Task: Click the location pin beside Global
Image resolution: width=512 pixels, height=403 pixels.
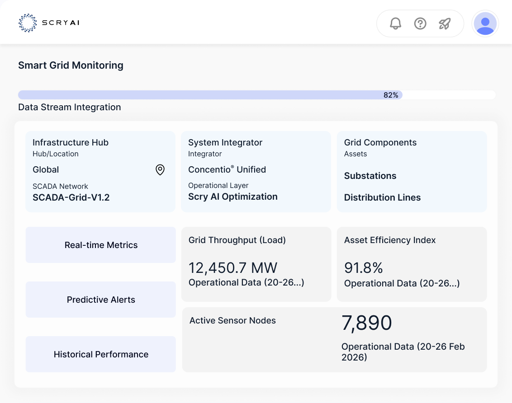Action: (x=160, y=170)
